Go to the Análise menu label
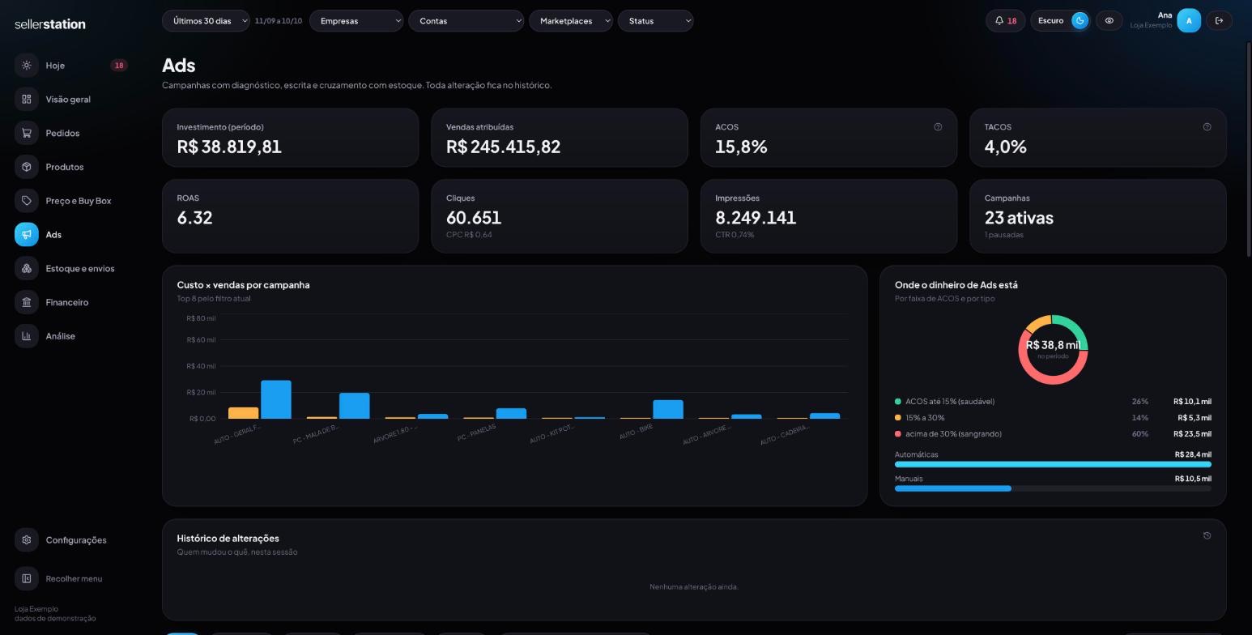Image resolution: width=1252 pixels, height=635 pixels. [61, 336]
